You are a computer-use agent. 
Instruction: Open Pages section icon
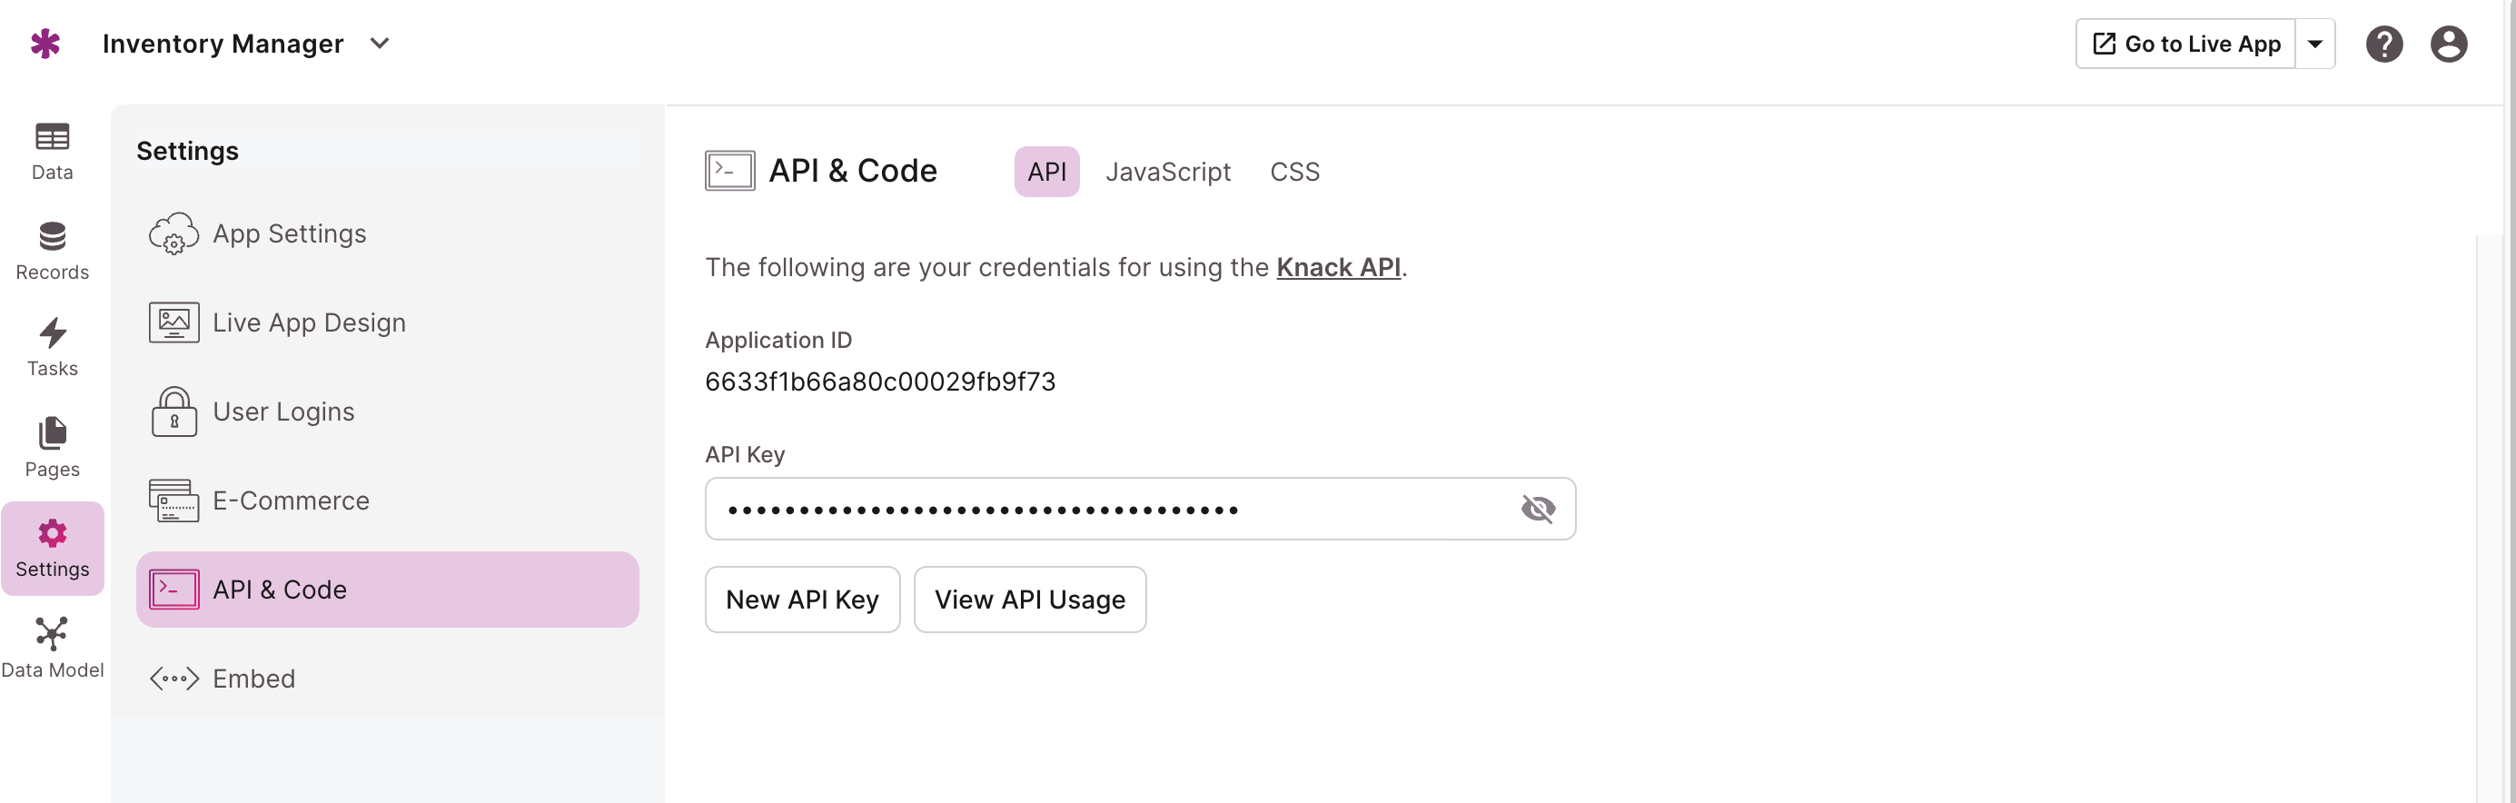pos(52,432)
